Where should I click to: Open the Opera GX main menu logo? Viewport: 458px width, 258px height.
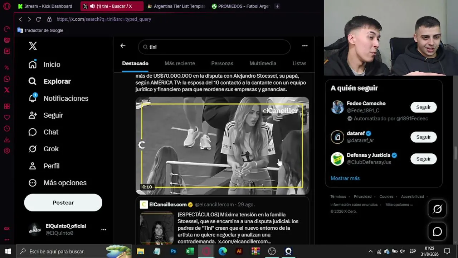(x=7, y=6)
